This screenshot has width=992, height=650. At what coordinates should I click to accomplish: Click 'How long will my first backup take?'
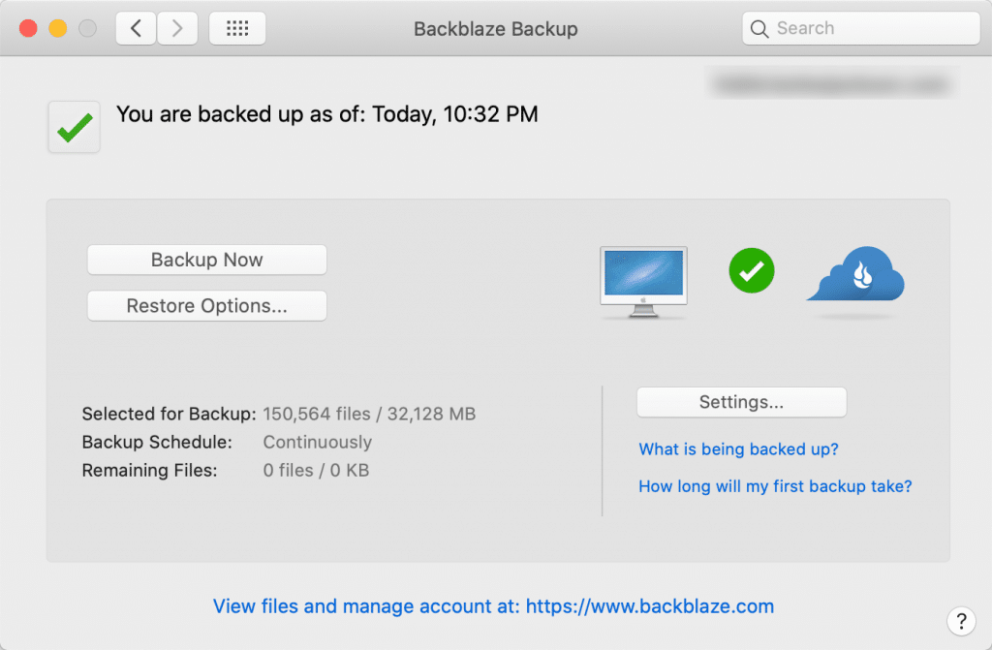click(x=775, y=486)
